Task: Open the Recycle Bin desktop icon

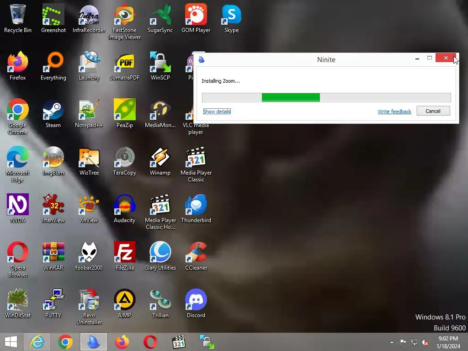Action: pos(18,18)
